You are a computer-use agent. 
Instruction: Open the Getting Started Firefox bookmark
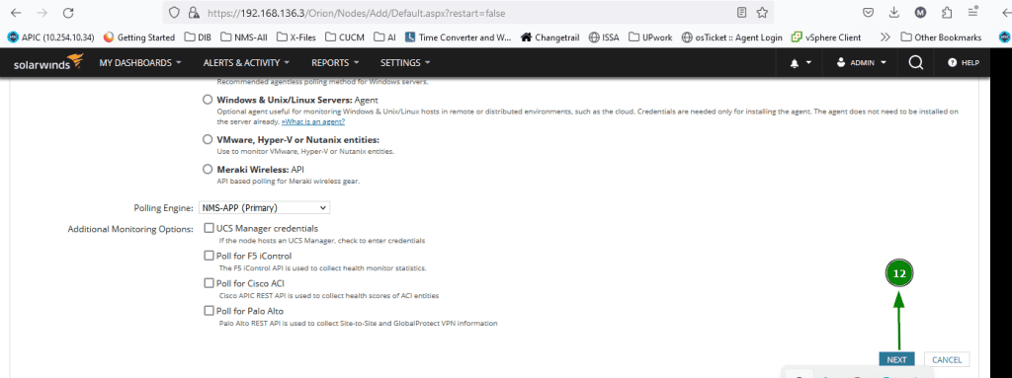click(138, 38)
